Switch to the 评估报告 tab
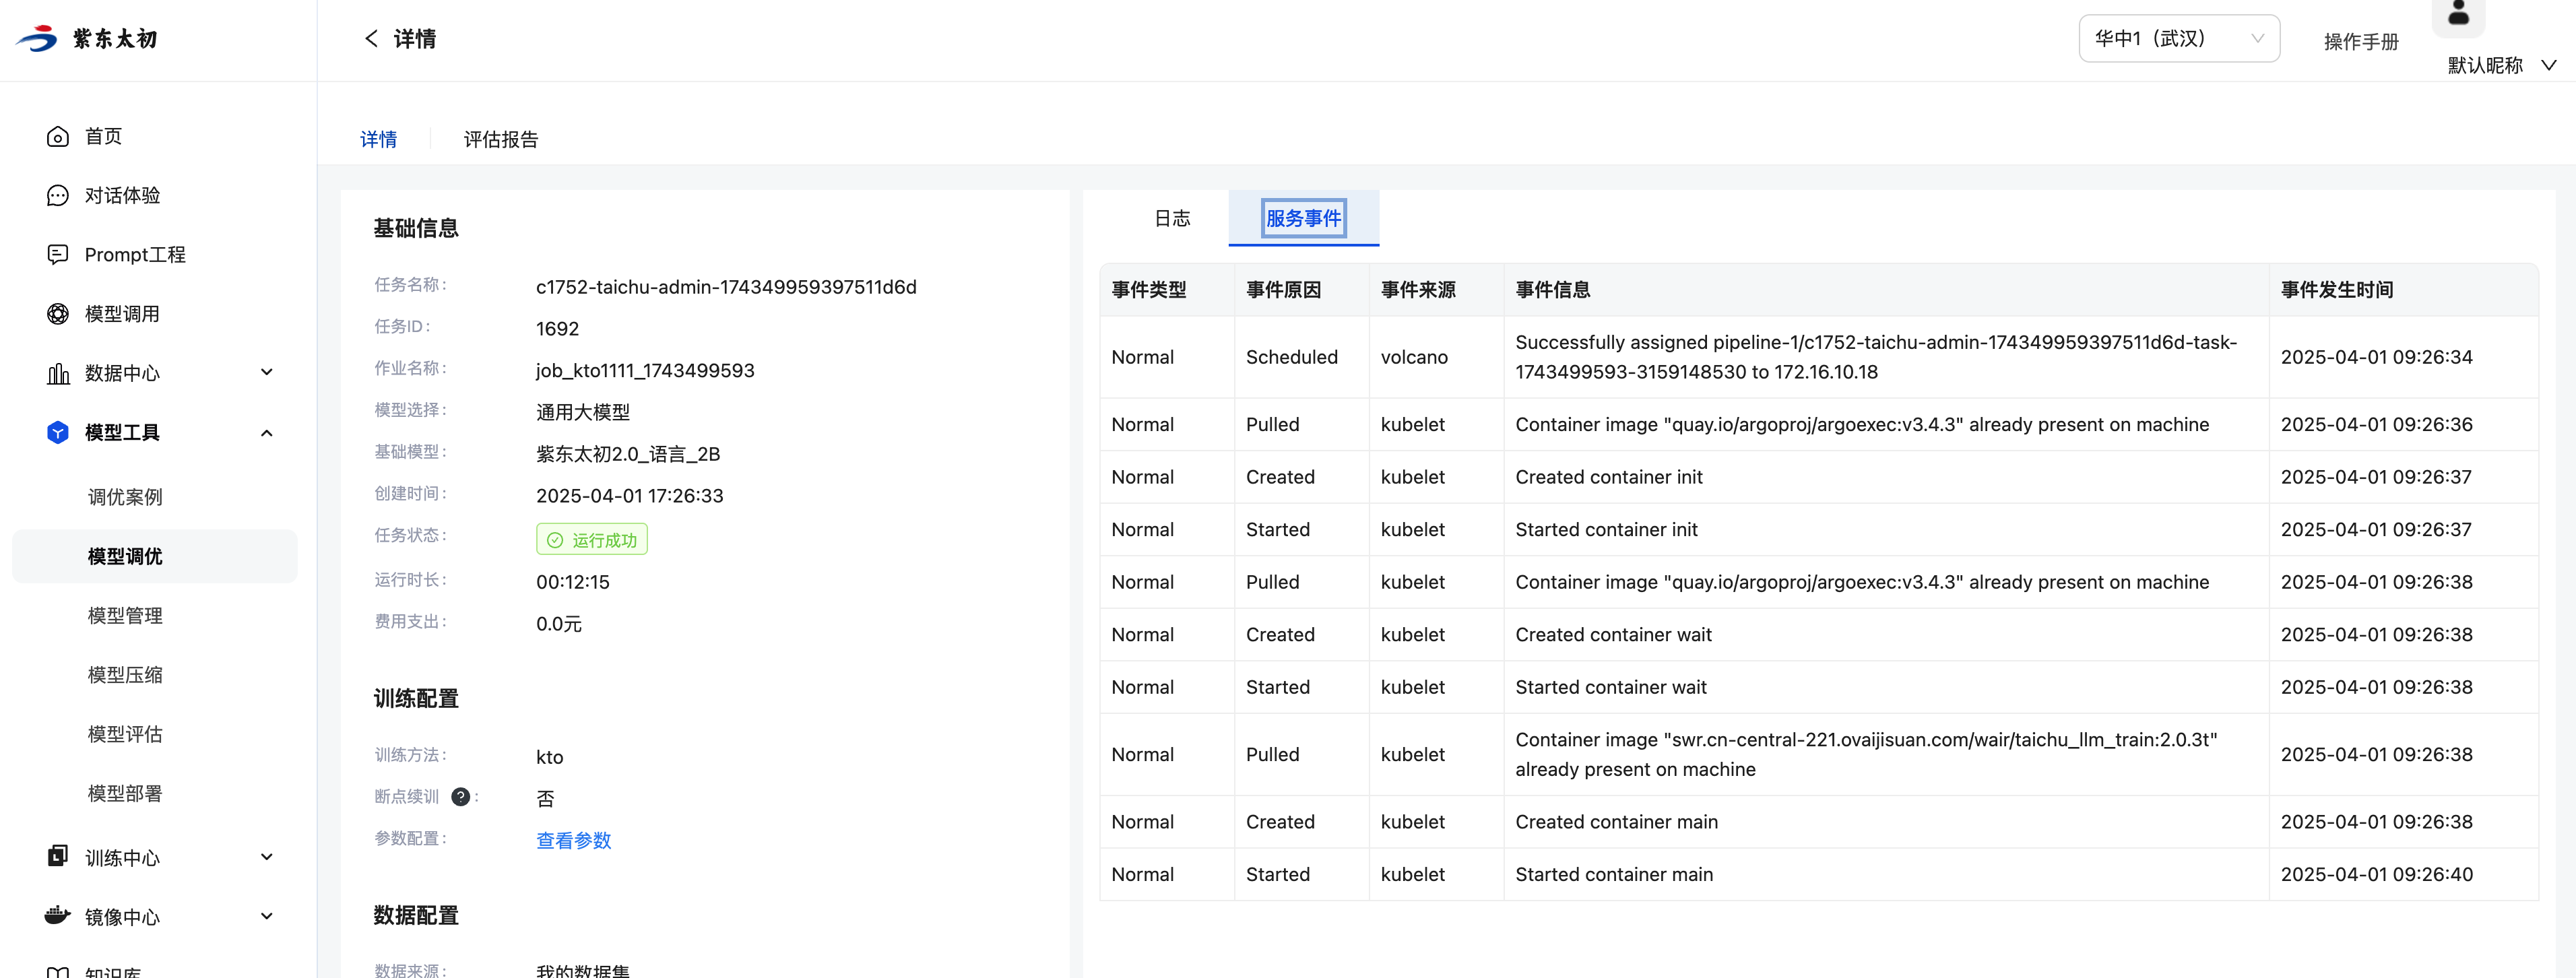Screen dimensions: 2576x978 click(500, 139)
